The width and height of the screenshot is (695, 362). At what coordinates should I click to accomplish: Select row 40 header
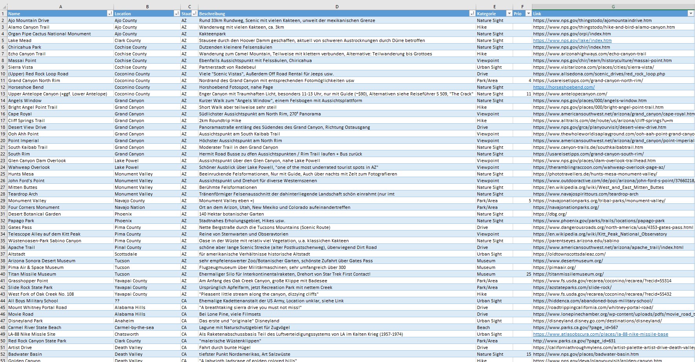pos(4,274)
